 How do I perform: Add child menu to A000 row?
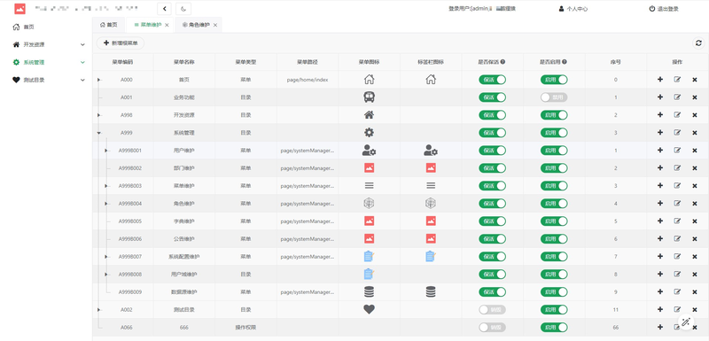(x=659, y=80)
